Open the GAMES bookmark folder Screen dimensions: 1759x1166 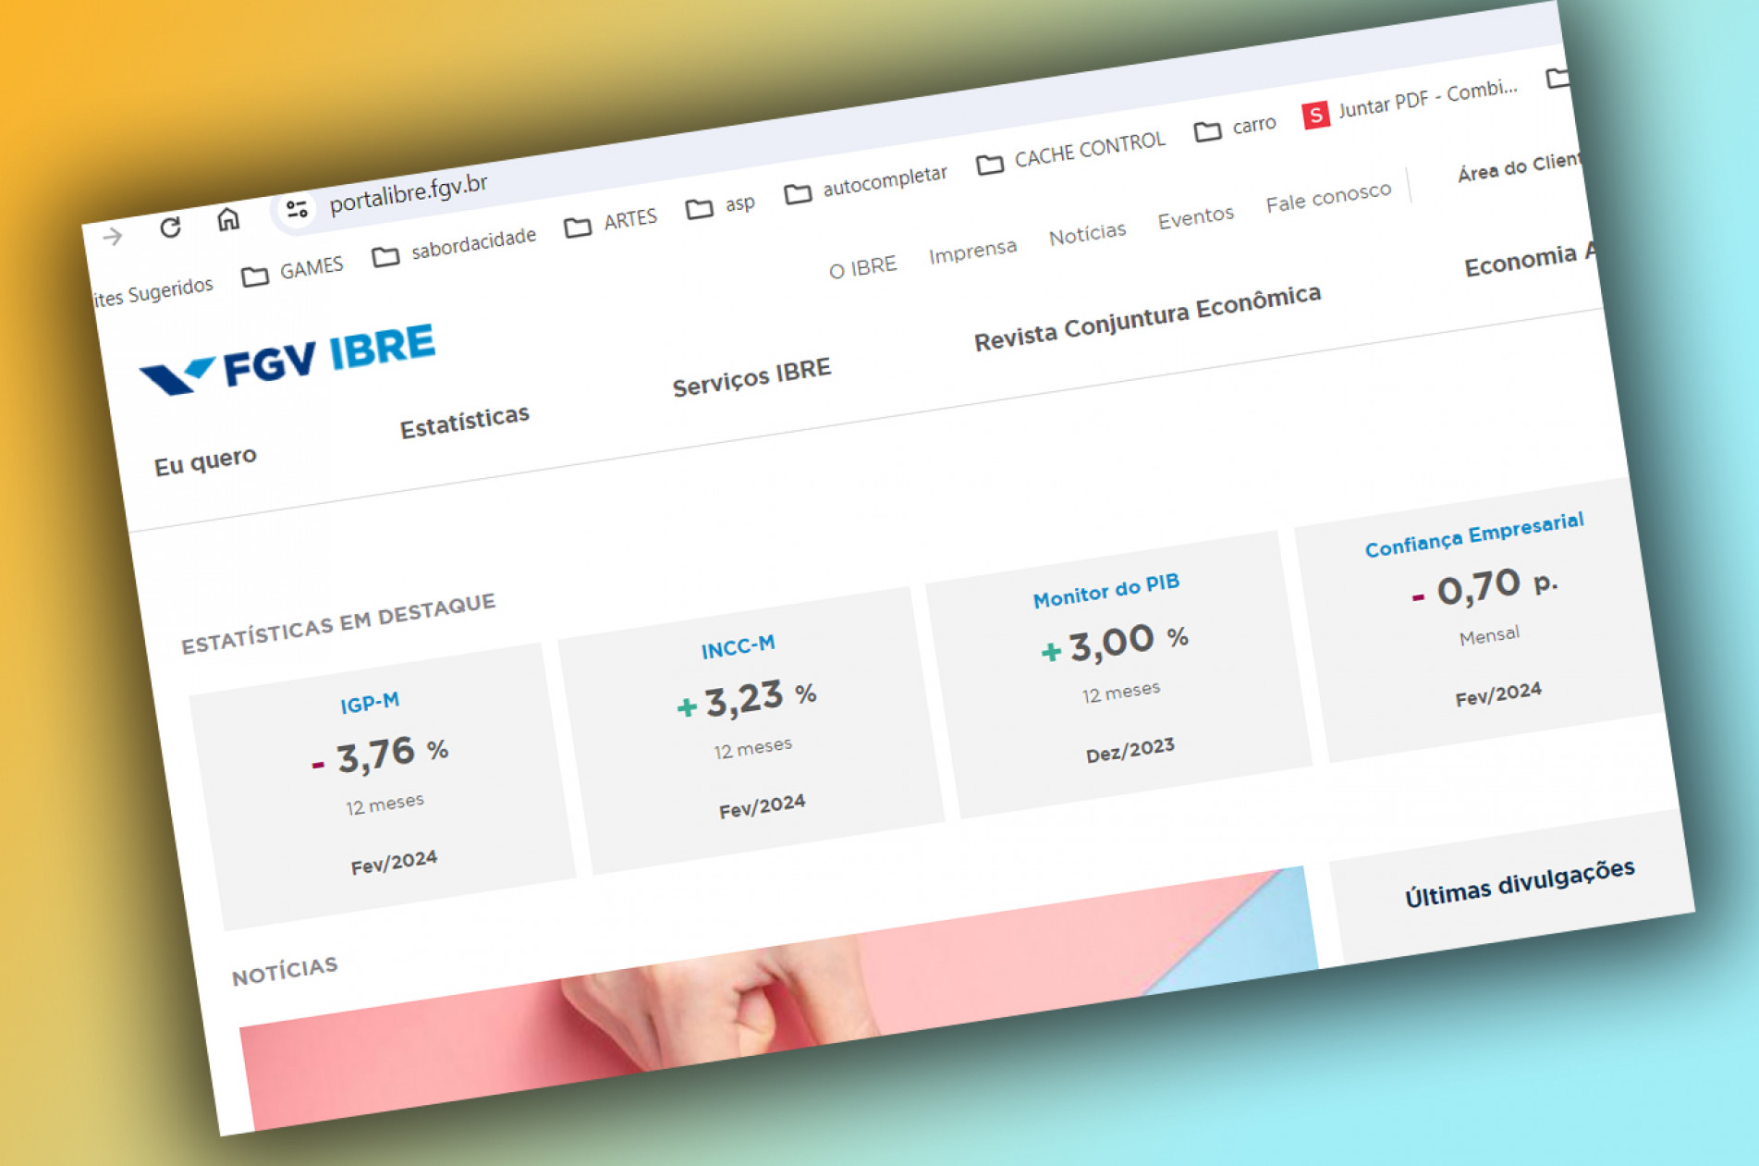pyautogui.click(x=293, y=271)
